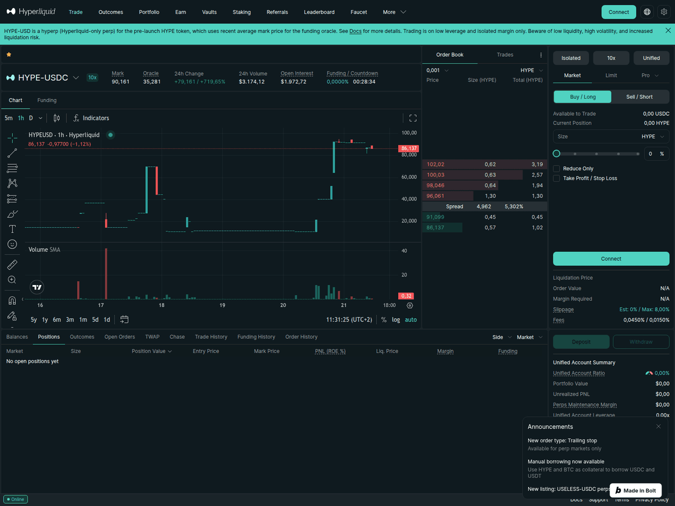
Task: Click the 10x leverage button
Action: [611, 58]
